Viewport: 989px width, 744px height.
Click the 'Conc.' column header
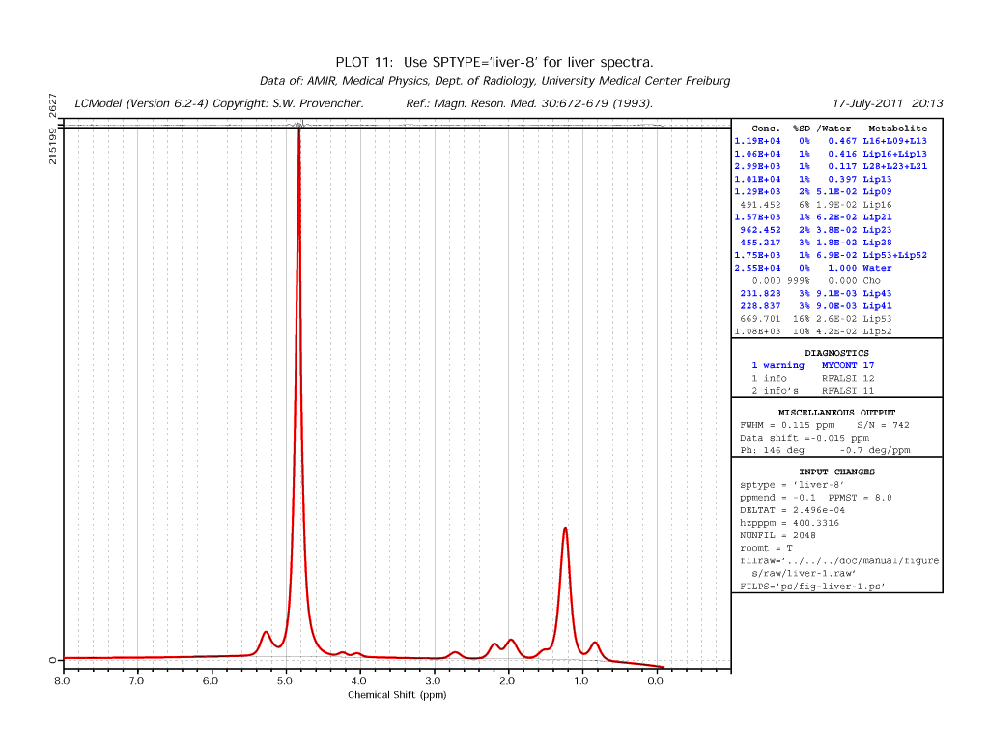coord(766,129)
